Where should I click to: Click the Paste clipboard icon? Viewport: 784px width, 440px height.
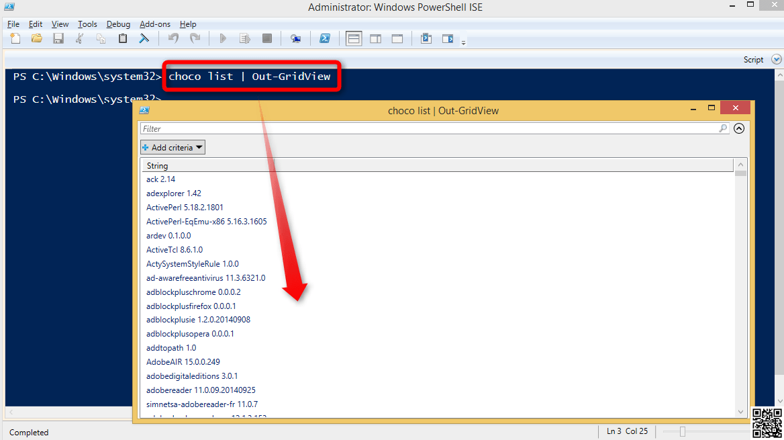pos(122,38)
